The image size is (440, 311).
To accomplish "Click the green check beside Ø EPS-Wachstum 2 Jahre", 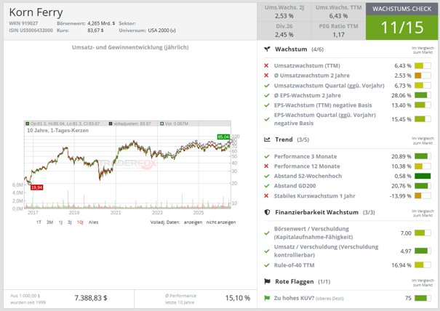I will point(267,95).
